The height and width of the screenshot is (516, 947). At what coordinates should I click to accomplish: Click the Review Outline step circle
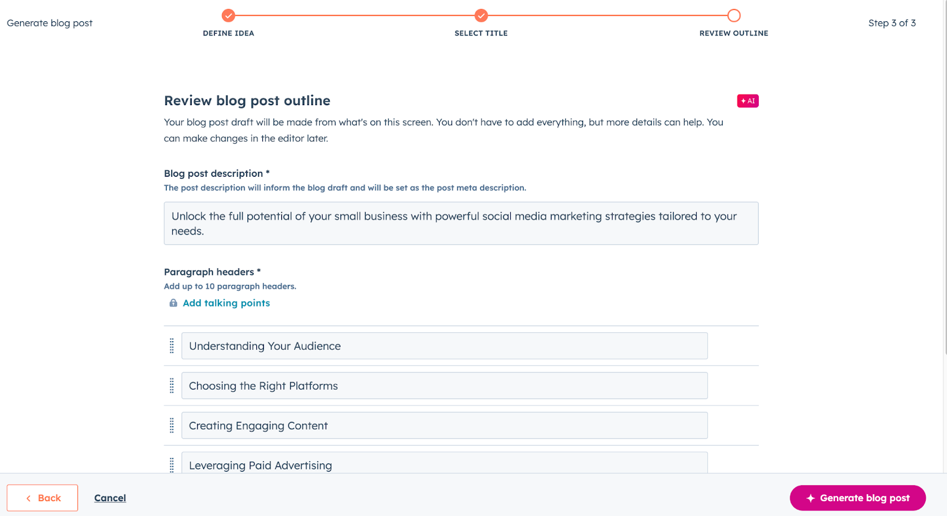734,15
